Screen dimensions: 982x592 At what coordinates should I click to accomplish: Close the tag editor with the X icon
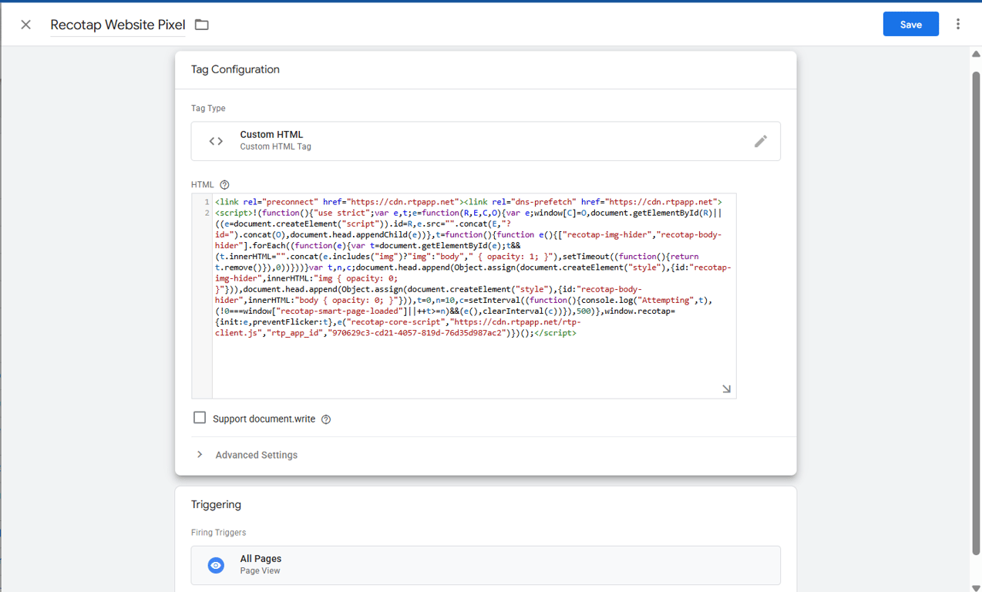[x=25, y=25]
